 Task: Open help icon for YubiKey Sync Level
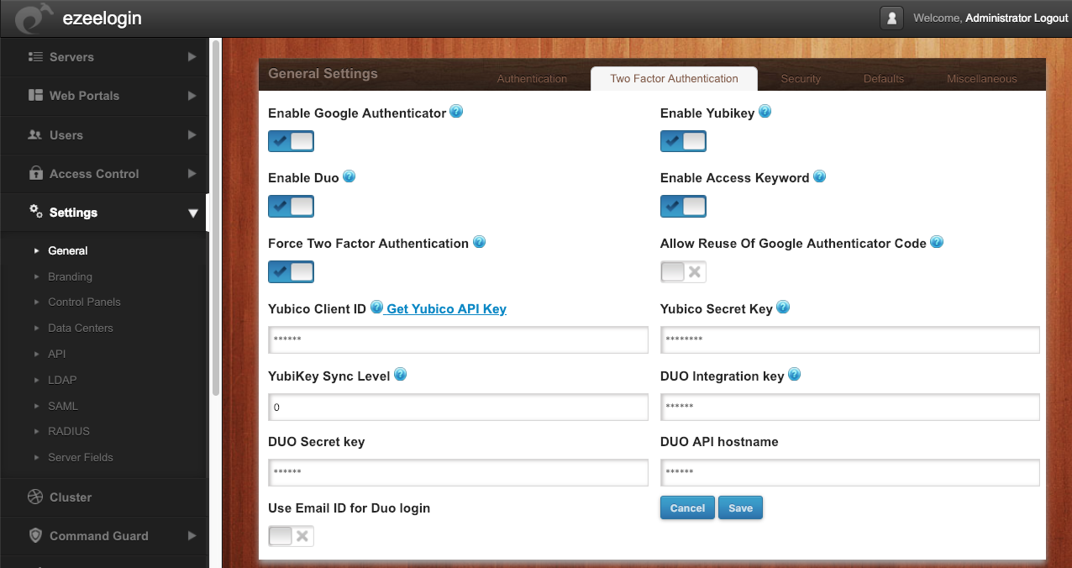pos(400,375)
